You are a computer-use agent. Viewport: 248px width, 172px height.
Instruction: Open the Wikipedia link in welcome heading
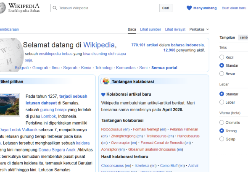click(99, 45)
